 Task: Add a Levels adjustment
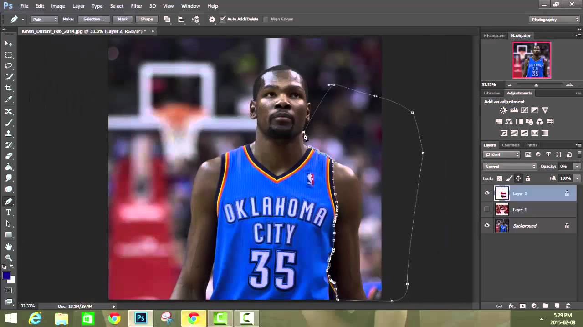tap(514, 110)
